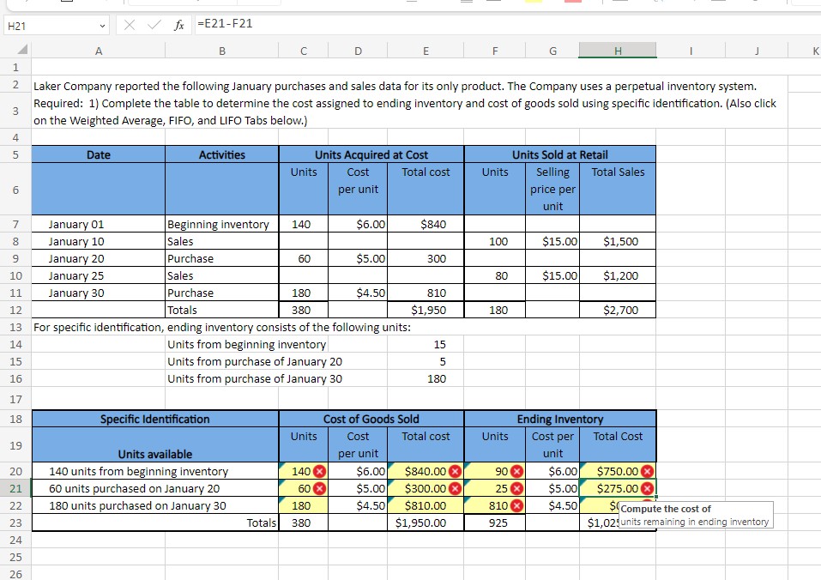Click the error icon beside $750.00
The image size is (821, 580).
645,471
